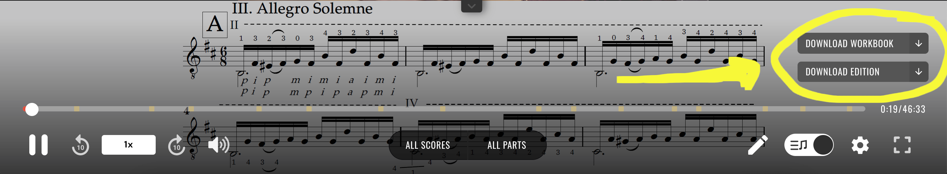Collapse the panel with top chevron
The width and height of the screenshot is (947, 174).
click(x=472, y=6)
